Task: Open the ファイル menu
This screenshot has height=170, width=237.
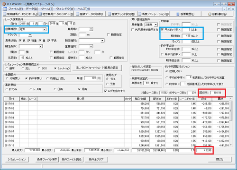Action: (16, 9)
